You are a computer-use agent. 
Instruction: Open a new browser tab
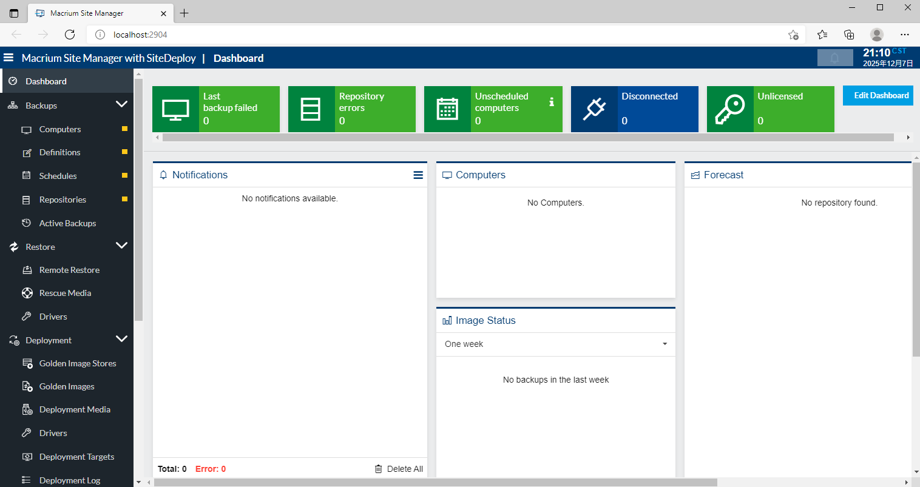(184, 13)
